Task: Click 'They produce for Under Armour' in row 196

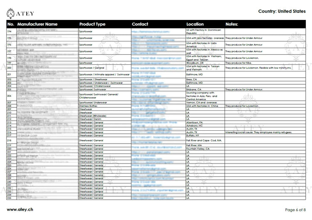Action: (244, 45)
